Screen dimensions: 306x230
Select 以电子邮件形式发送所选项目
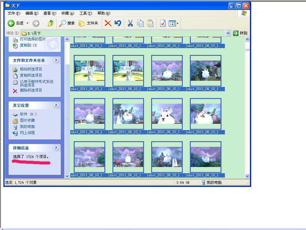37,83
